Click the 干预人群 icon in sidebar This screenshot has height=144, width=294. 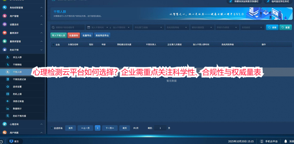click(8, 72)
